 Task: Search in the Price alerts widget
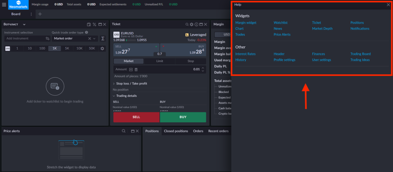click(123, 131)
